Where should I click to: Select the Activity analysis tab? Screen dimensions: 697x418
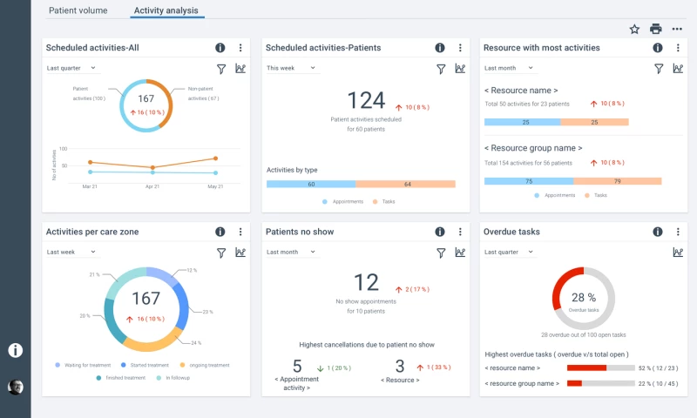[x=166, y=10]
